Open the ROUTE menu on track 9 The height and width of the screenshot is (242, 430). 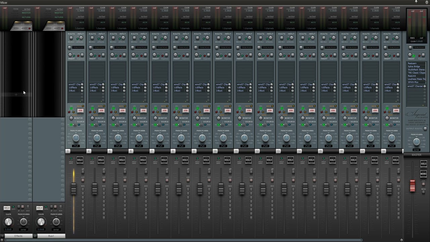[198, 38]
